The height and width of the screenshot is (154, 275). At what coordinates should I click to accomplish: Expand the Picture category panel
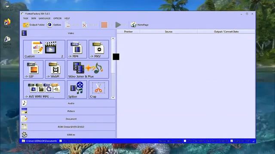coord(68,111)
